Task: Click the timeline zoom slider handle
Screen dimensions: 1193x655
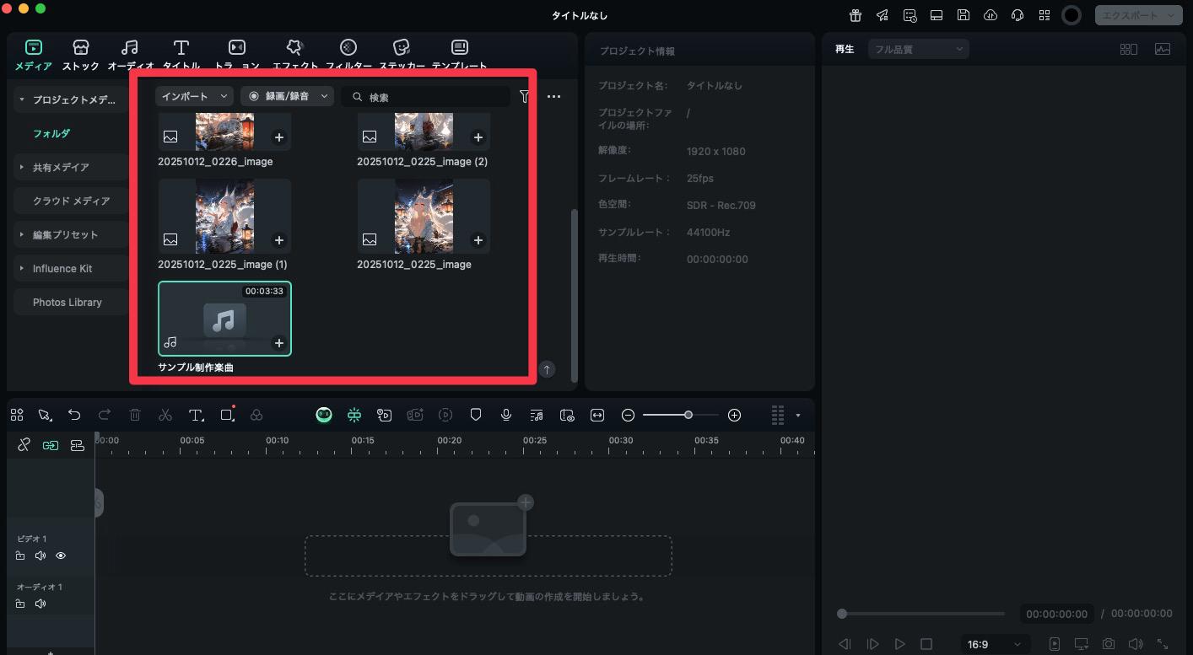Action: tap(687, 414)
